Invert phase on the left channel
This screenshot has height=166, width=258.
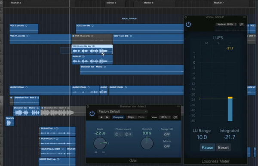click(118, 134)
